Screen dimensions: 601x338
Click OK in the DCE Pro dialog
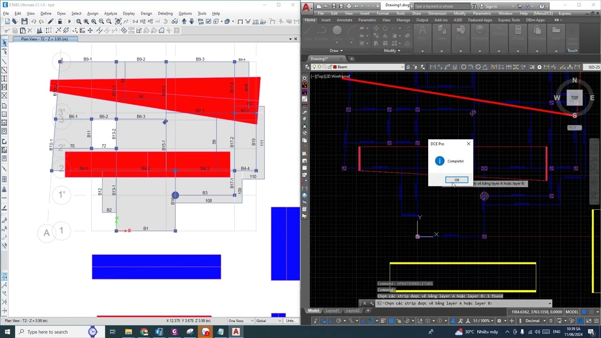point(456,180)
